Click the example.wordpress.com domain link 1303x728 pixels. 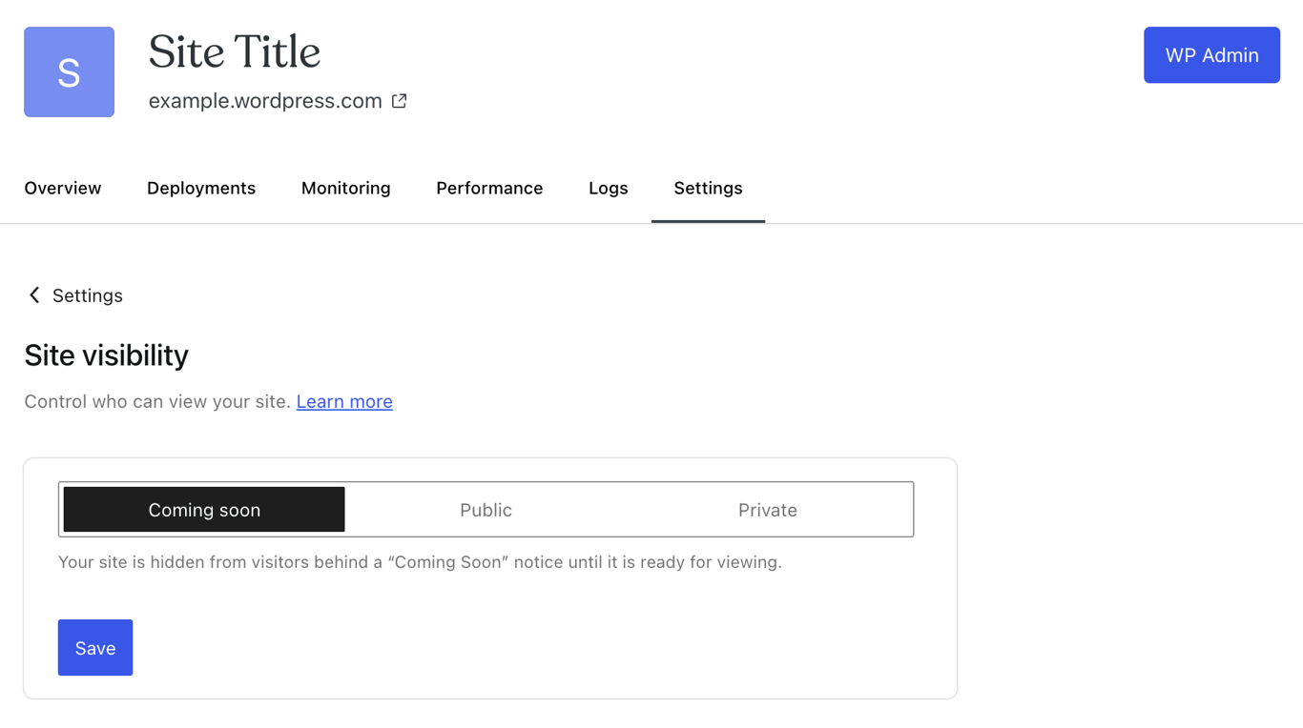click(265, 100)
